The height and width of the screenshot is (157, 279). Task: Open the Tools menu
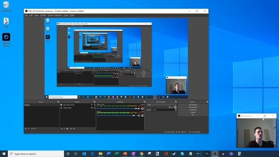66,15
